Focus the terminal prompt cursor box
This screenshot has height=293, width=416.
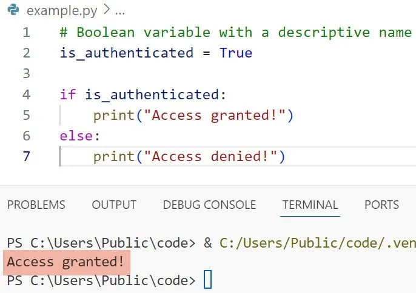click(x=208, y=281)
